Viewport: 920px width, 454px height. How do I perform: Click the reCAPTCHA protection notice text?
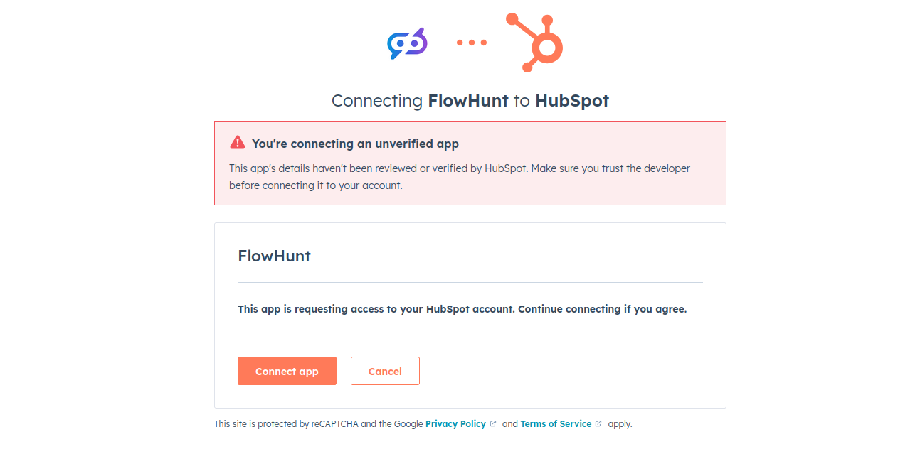313,423
